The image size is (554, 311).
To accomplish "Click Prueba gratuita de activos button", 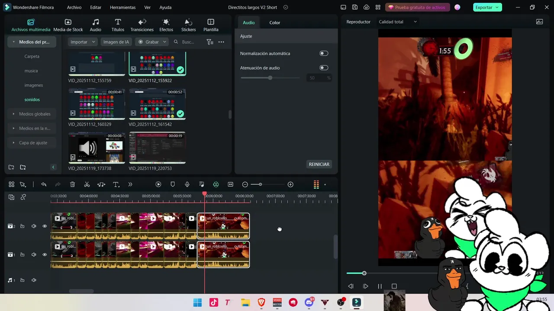I will tap(417, 7).
